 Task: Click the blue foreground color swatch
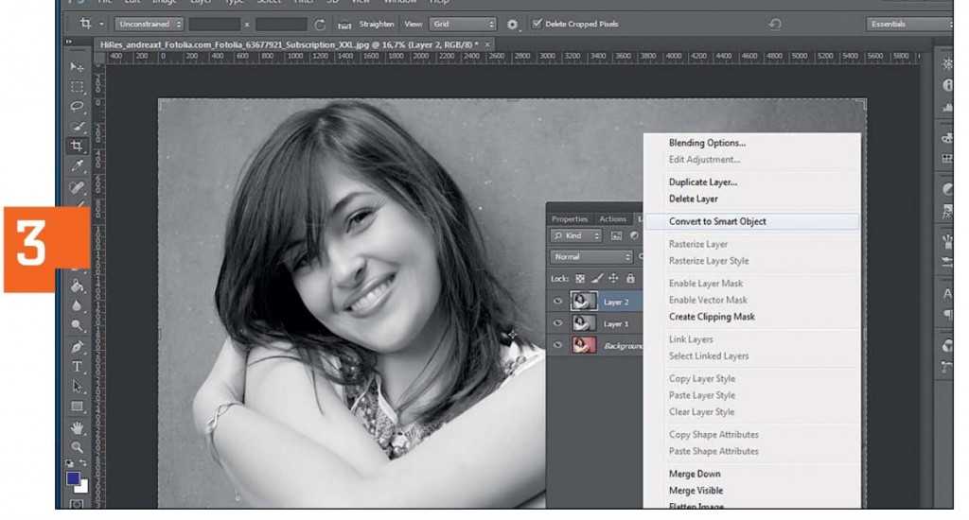click(74, 478)
